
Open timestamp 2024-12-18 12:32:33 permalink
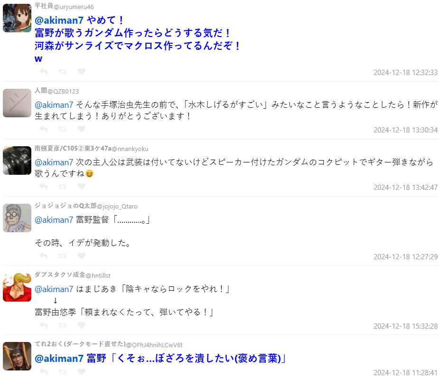point(405,73)
